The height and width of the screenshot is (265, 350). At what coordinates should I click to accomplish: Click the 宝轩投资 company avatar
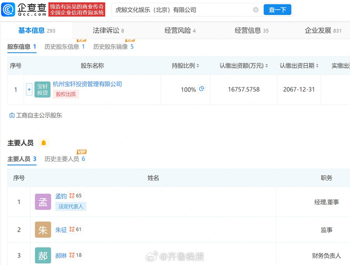[x=42, y=89]
